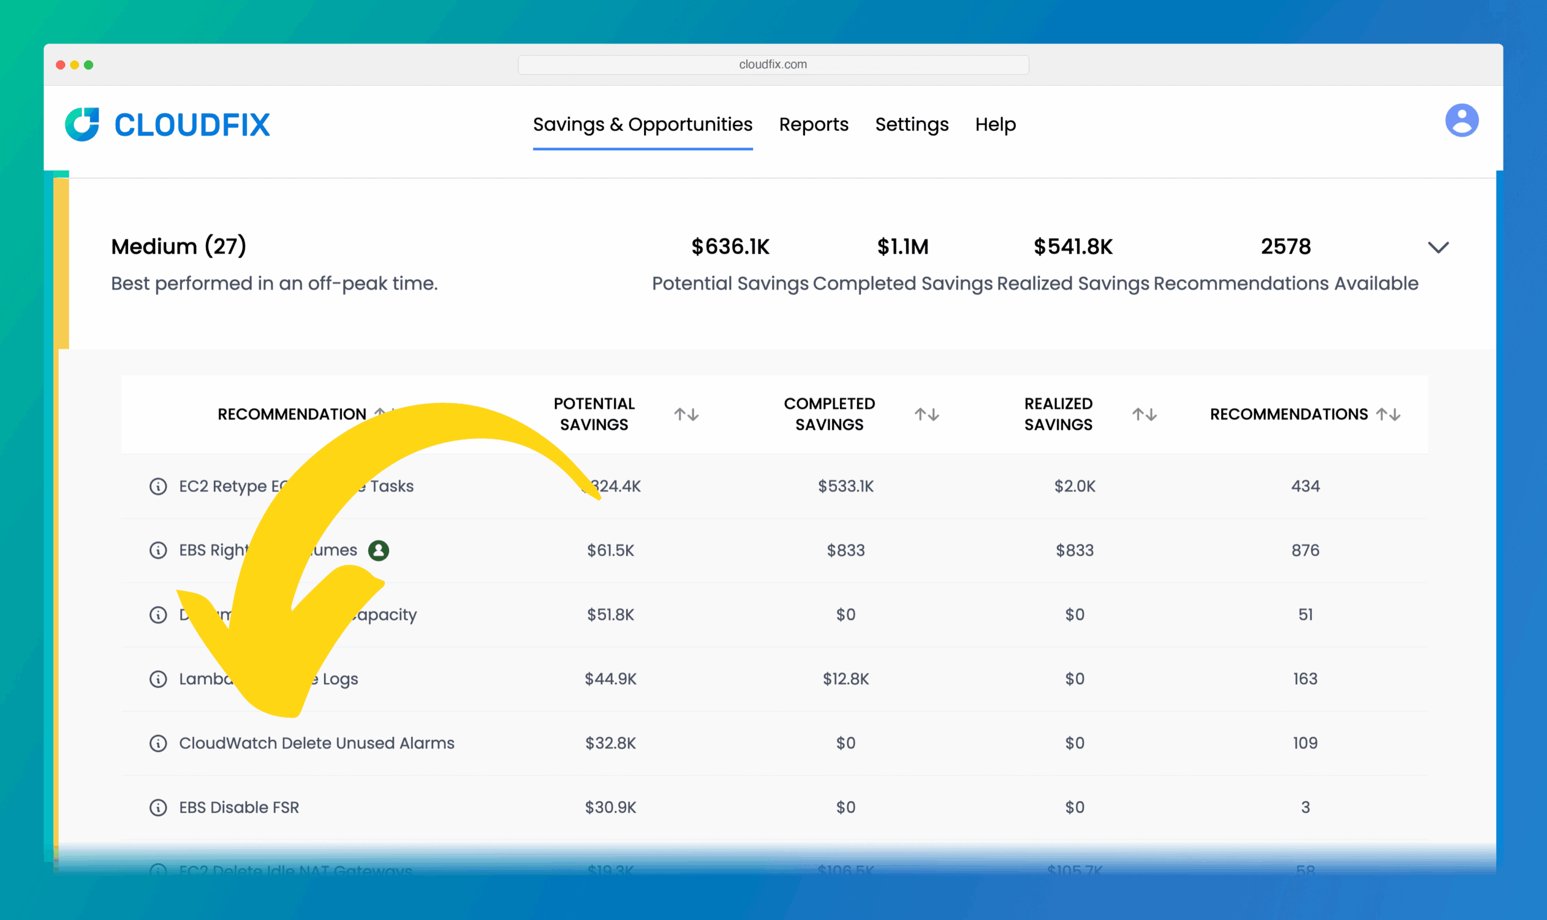Open Settings tab
The height and width of the screenshot is (920, 1547).
[x=912, y=125]
